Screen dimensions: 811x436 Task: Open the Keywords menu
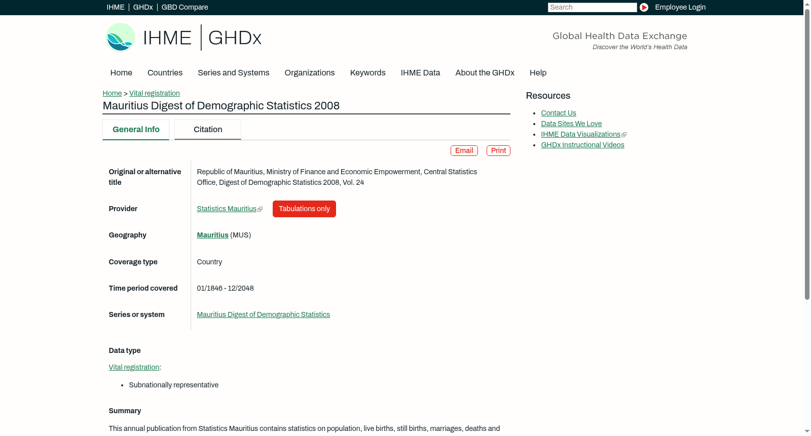(367, 73)
